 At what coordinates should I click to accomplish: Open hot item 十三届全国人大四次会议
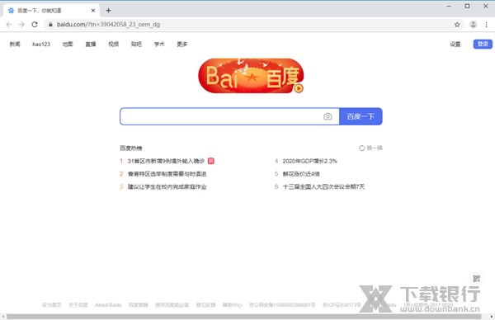[323, 187]
